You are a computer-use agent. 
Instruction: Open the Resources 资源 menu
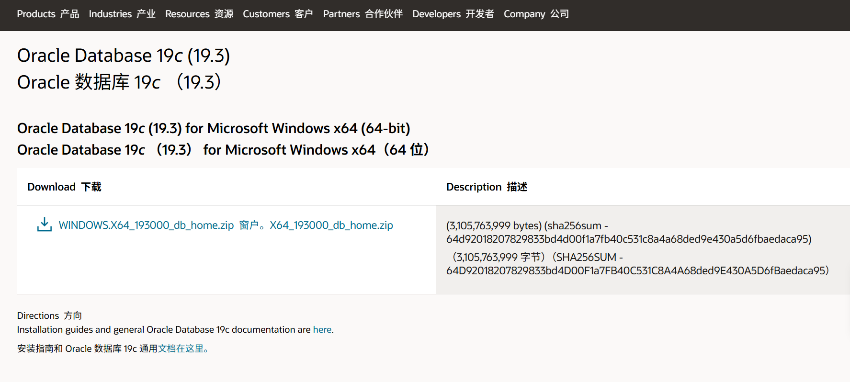click(x=199, y=14)
